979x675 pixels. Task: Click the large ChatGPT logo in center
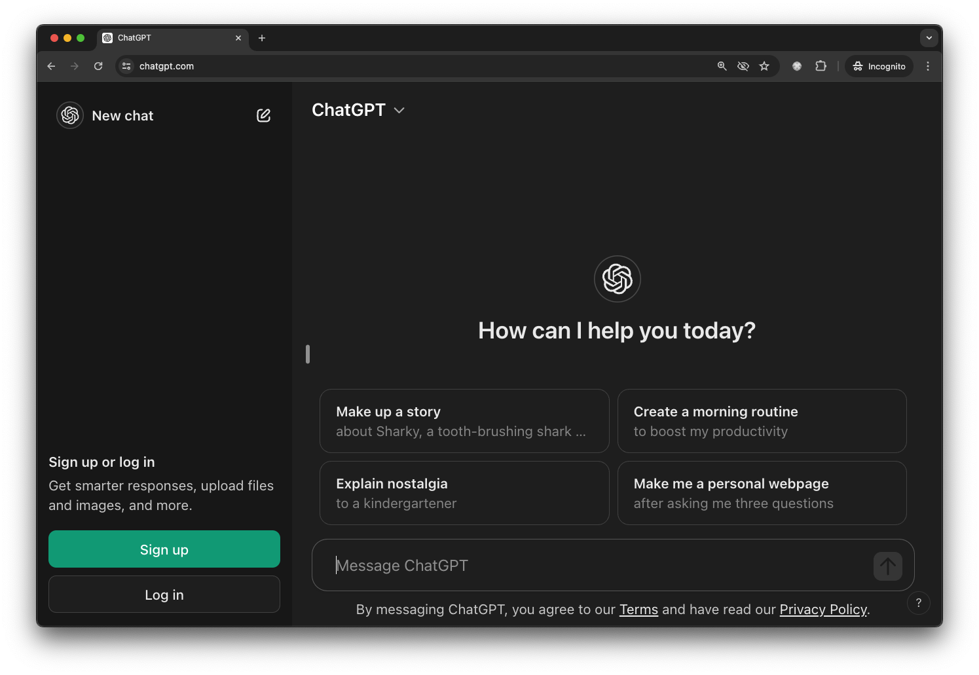pyautogui.click(x=617, y=279)
